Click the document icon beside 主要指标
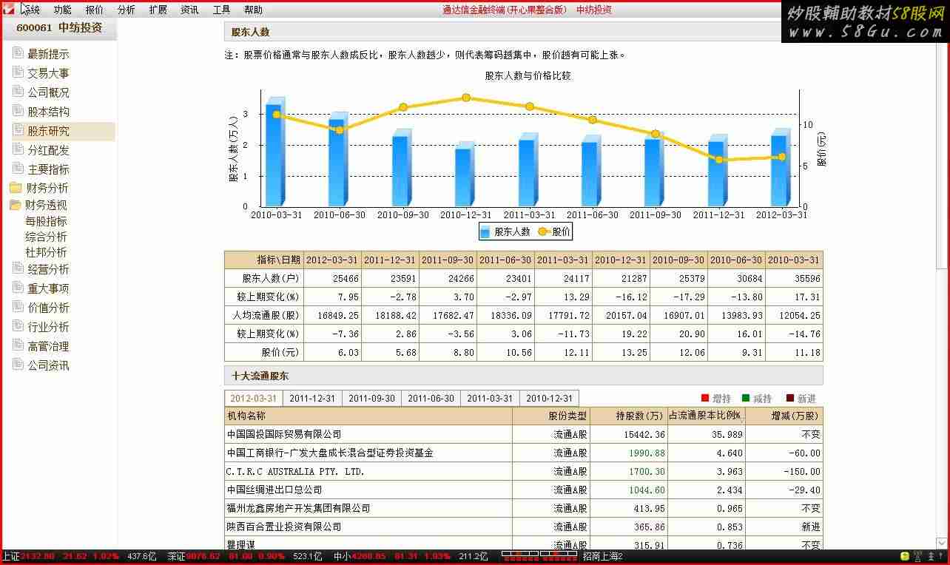The image size is (950, 565). (18, 169)
